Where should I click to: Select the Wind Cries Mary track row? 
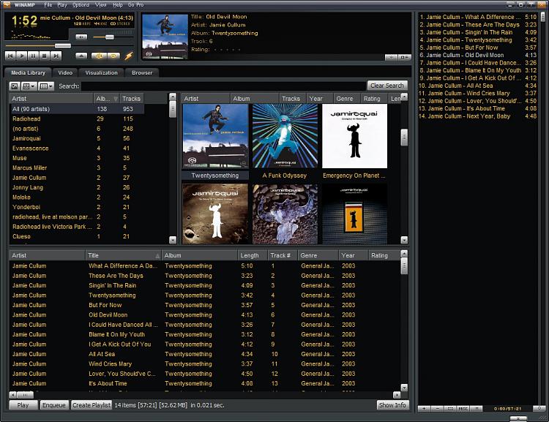pyautogui.click(x=205, y=364)
